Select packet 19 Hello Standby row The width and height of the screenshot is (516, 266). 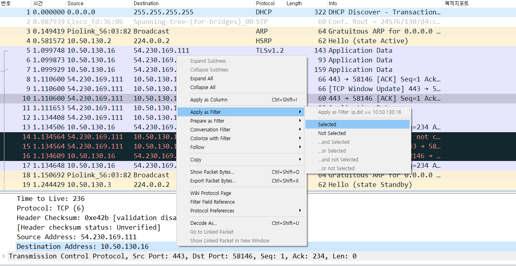(258, 185)
